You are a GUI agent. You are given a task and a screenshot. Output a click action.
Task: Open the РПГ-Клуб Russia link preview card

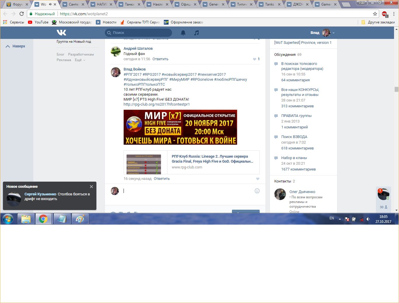[192, 162]
